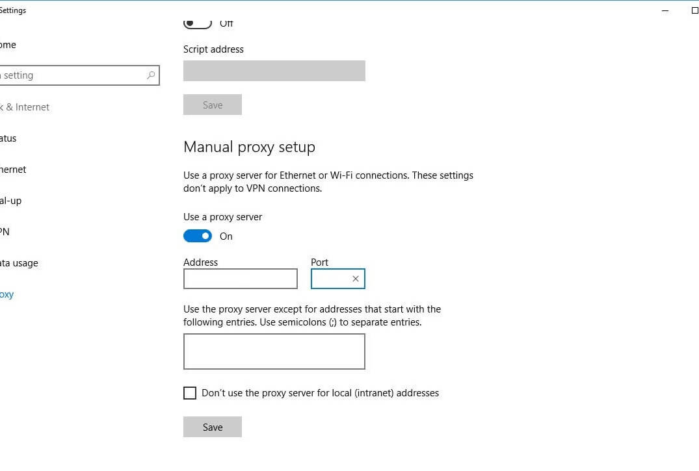Select Dial-up in the left navigation
The width and height of the screenshot is (699, 471).
(x=10, y=201)
